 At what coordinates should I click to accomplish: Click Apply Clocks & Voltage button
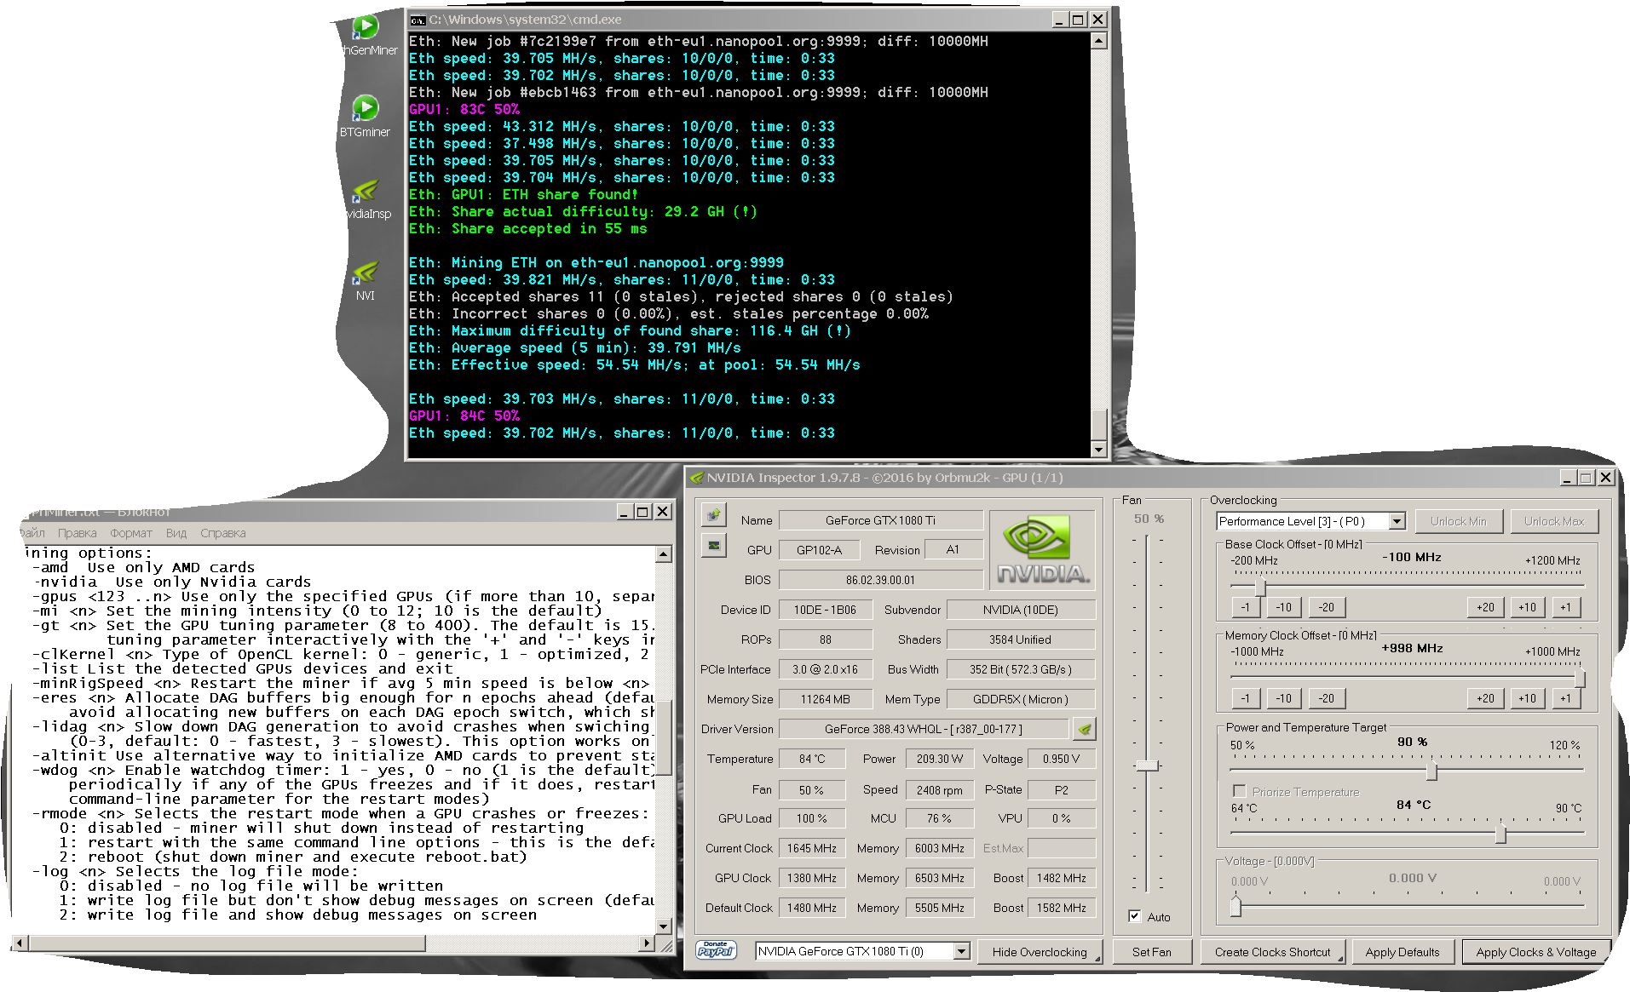(1536, 952)
